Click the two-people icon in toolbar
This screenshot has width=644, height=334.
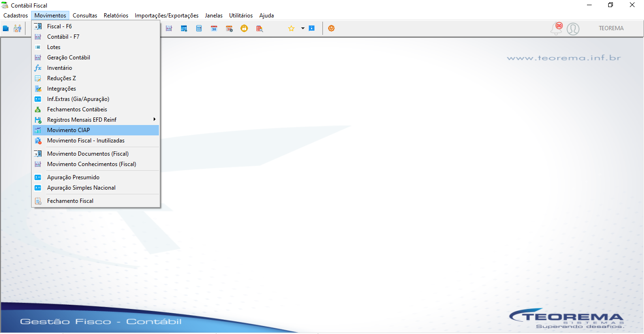[x=17, y=28]
